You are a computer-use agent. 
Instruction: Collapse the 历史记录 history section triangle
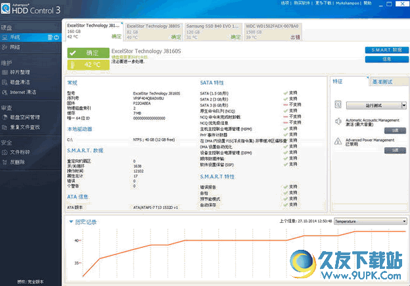pyautogui.click(x=71, y=222)
